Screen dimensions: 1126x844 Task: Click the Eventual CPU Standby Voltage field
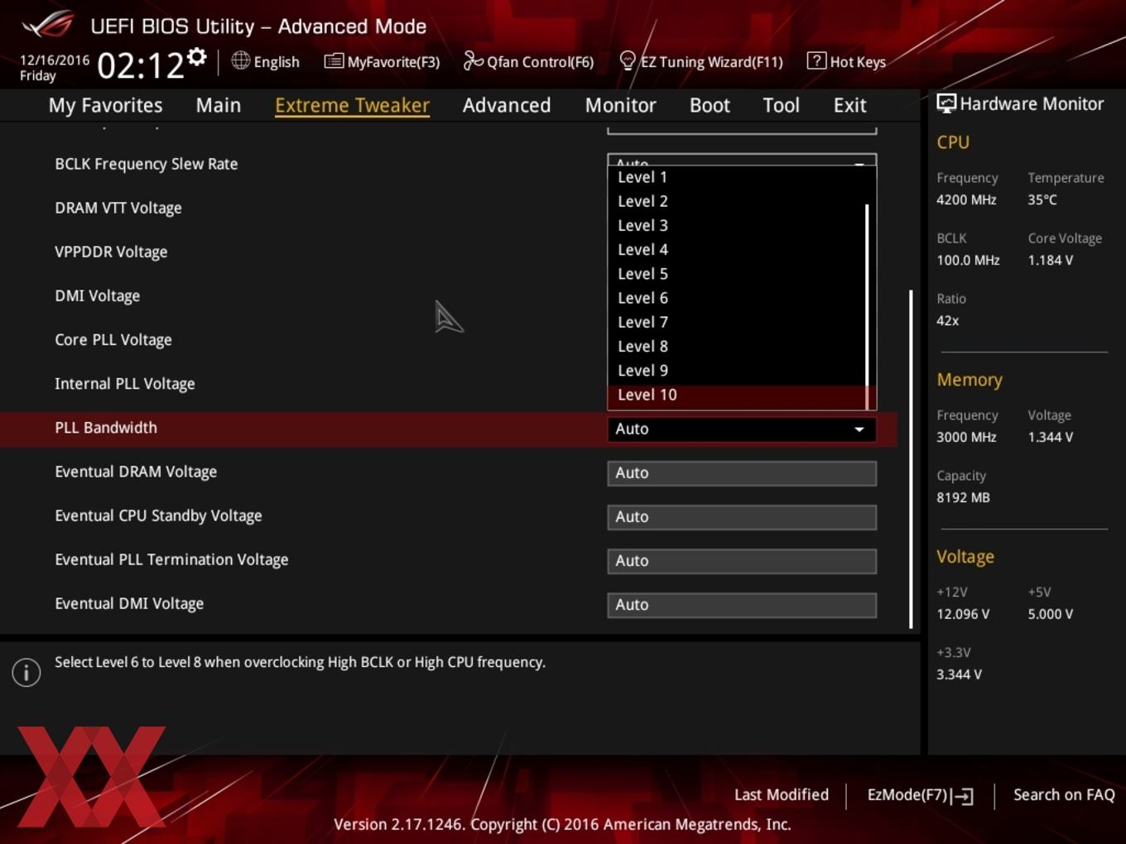coord(742,517)
